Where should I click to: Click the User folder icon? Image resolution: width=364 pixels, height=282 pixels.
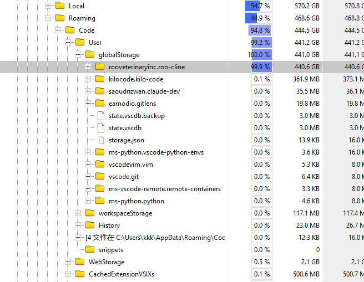click(80, 42)
